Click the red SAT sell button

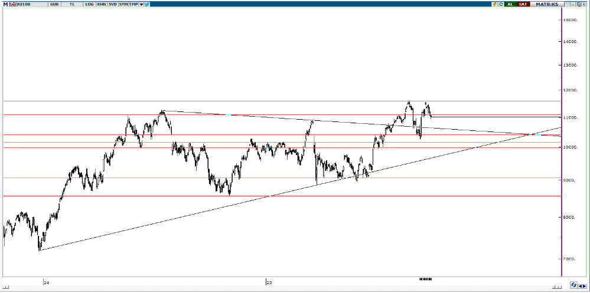coord(523,4)
